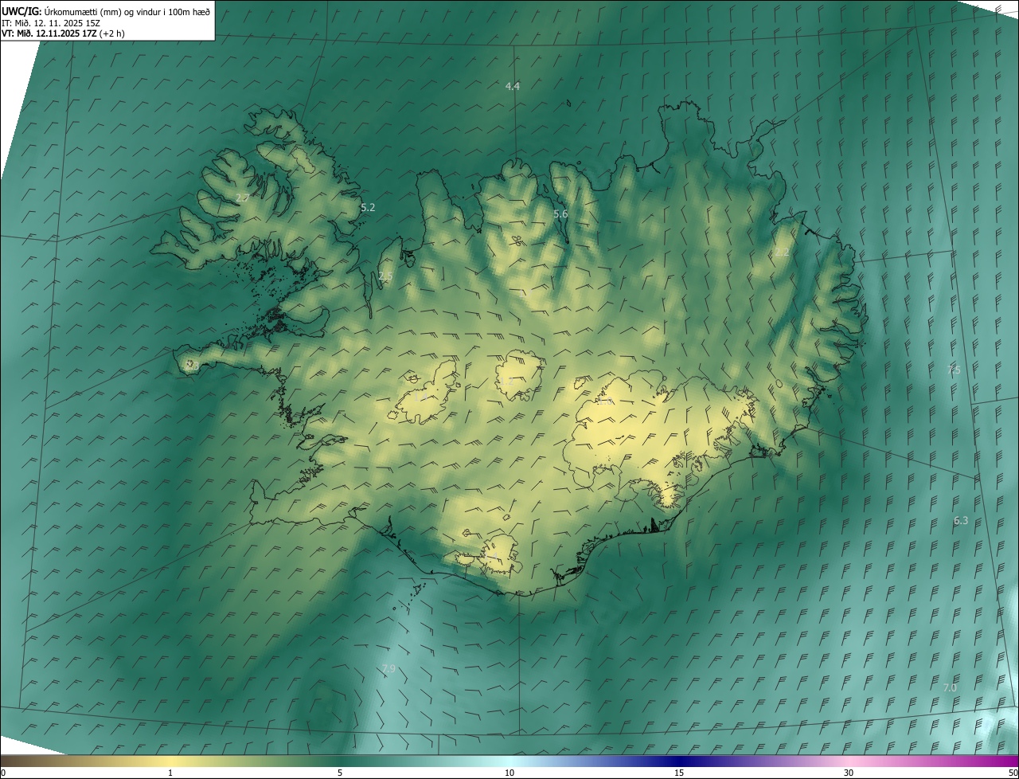Click the 5 tick on the color scale
Viewport: 1019px width, 779px height.
coord(340,773)
